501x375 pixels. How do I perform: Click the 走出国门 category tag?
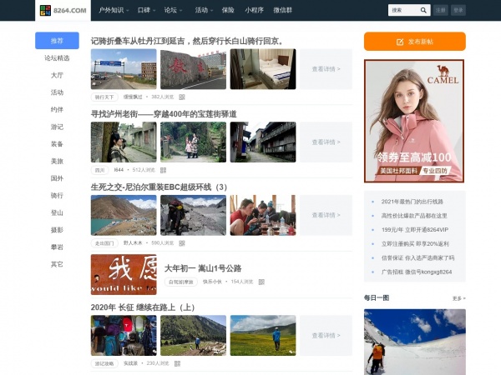click(104, 243)
